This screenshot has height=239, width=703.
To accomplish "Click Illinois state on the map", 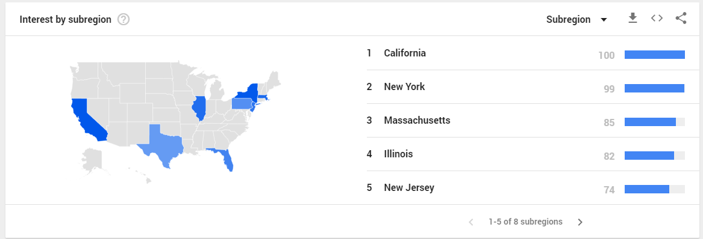I will [199, 108].
